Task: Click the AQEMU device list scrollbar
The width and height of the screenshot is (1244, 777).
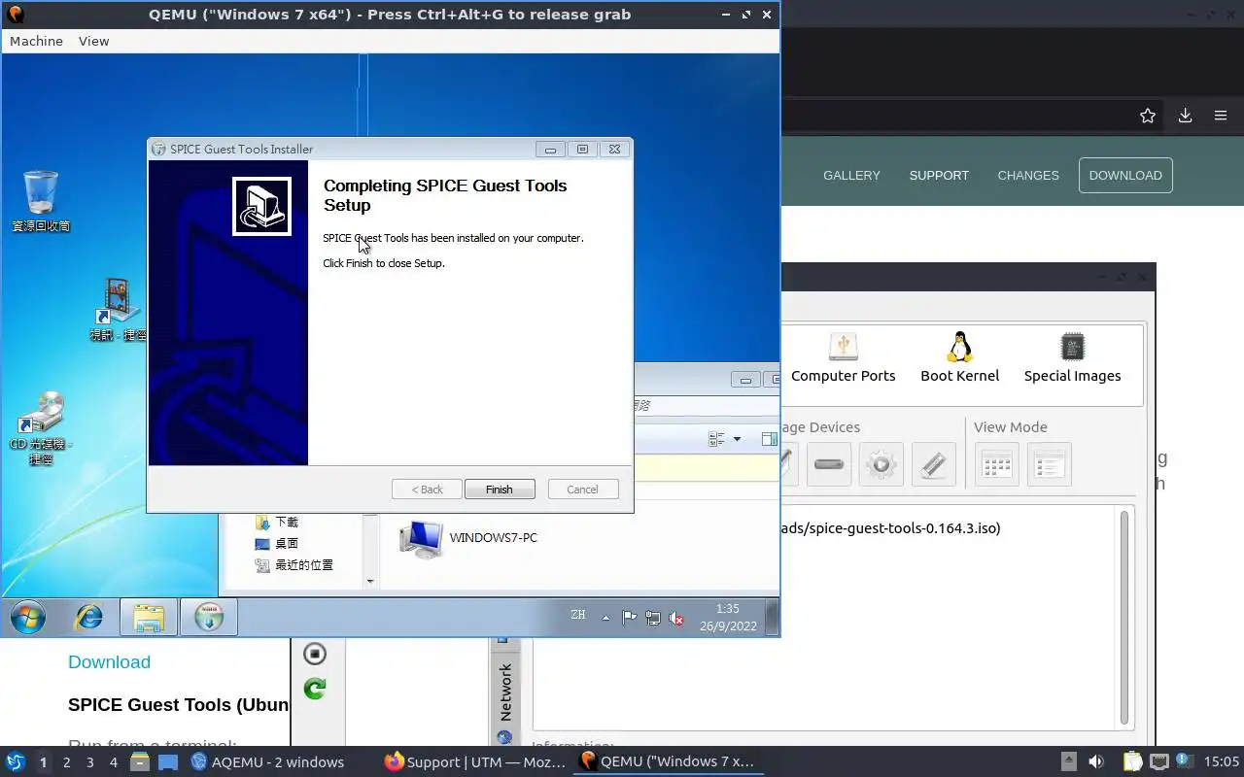Action: [x=1125, y=618]
